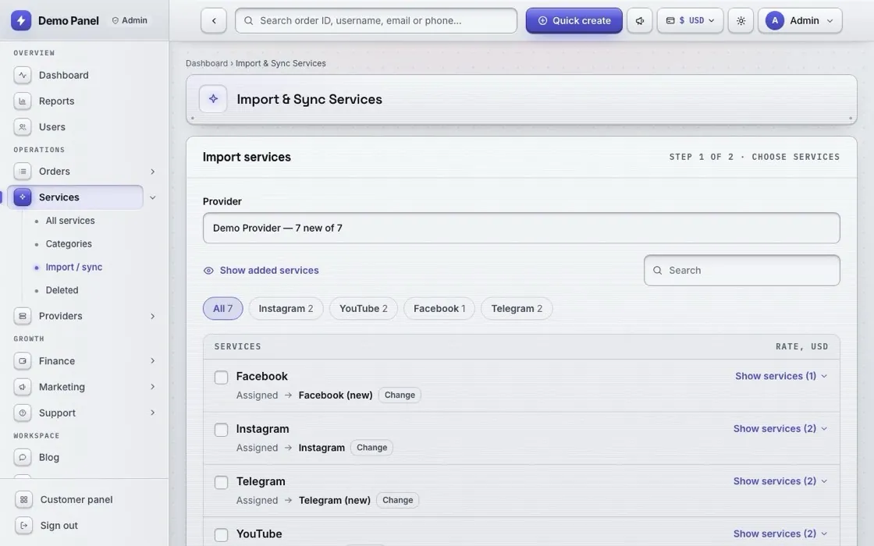The height and width of the screenshot is (546, 874).
Task: Open announcements with the megaphone button
Action: click(x=640, y=20)
